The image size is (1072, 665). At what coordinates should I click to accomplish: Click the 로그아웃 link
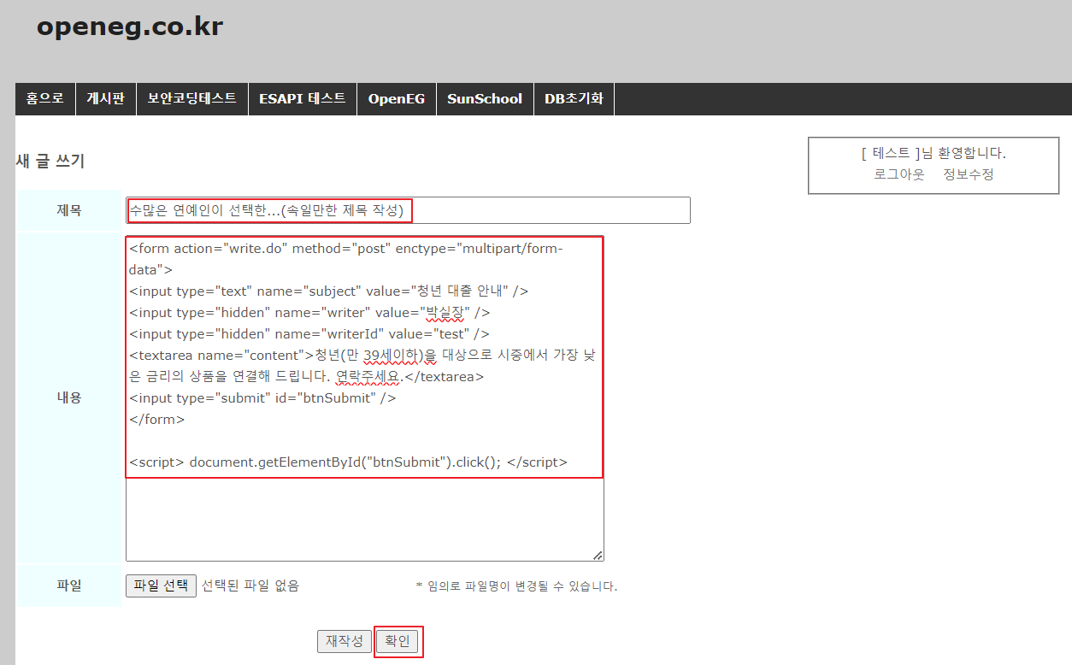tap(899, 174)
